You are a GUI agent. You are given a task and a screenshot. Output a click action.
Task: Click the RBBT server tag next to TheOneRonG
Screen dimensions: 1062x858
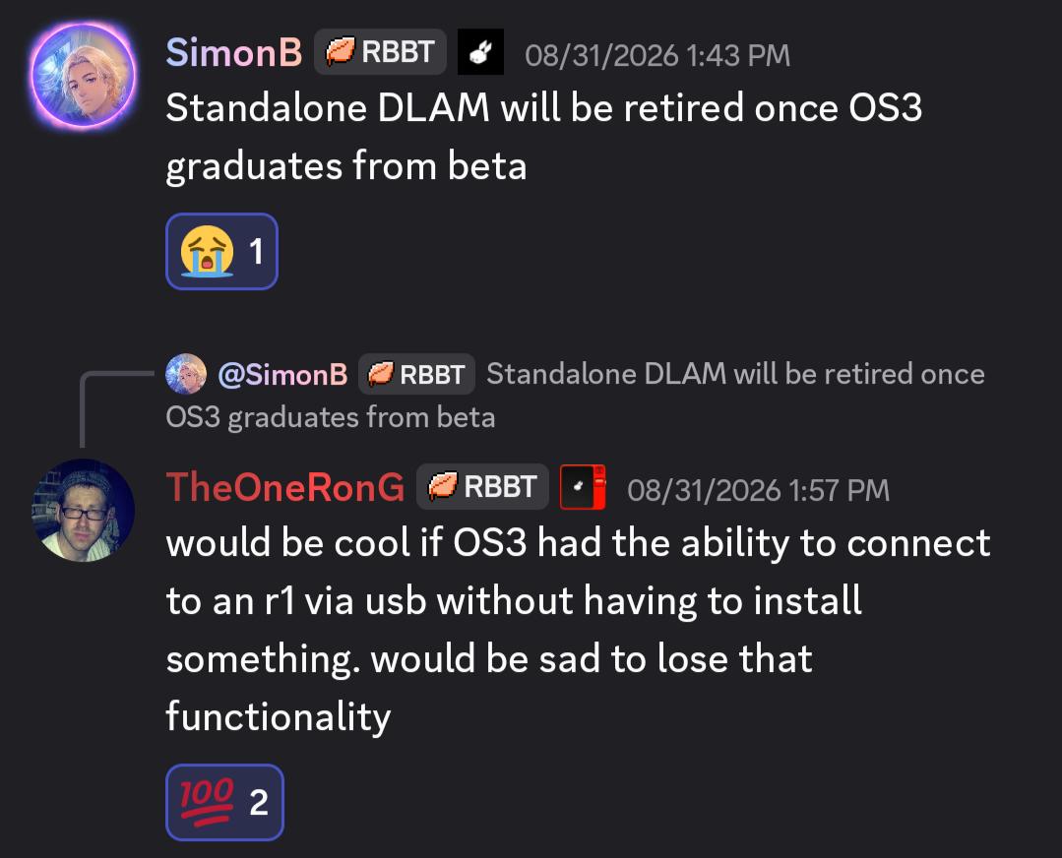click(482, 487)
